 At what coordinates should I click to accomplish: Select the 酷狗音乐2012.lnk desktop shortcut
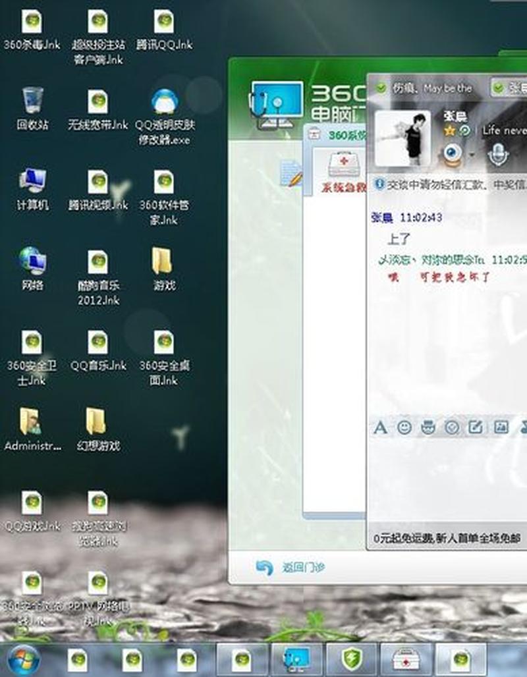[98, 277]
